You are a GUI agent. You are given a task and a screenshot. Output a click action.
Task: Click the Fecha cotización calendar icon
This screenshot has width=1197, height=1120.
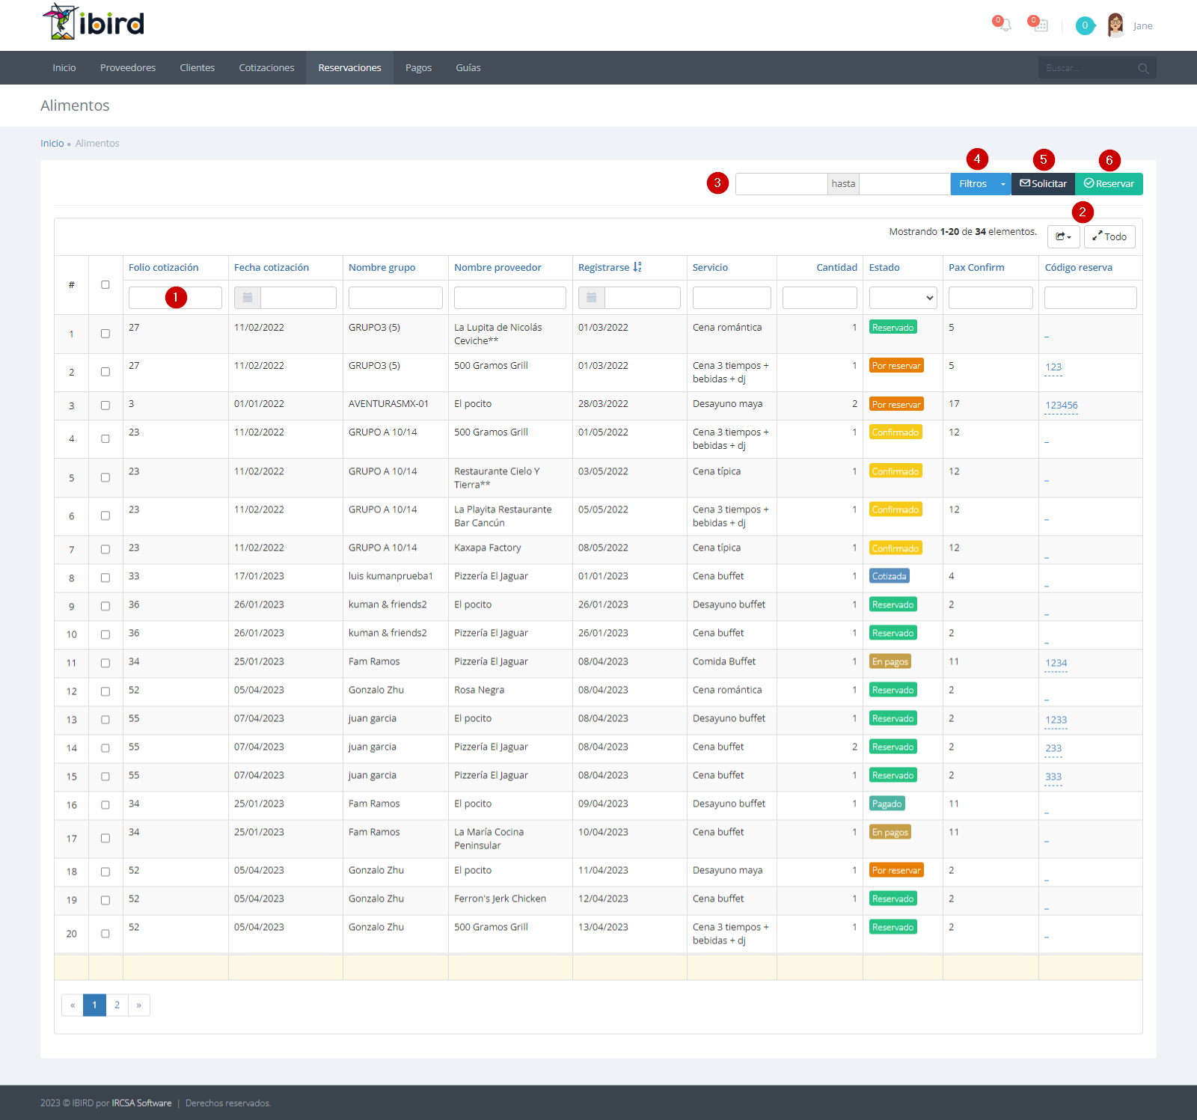(248, 298)
